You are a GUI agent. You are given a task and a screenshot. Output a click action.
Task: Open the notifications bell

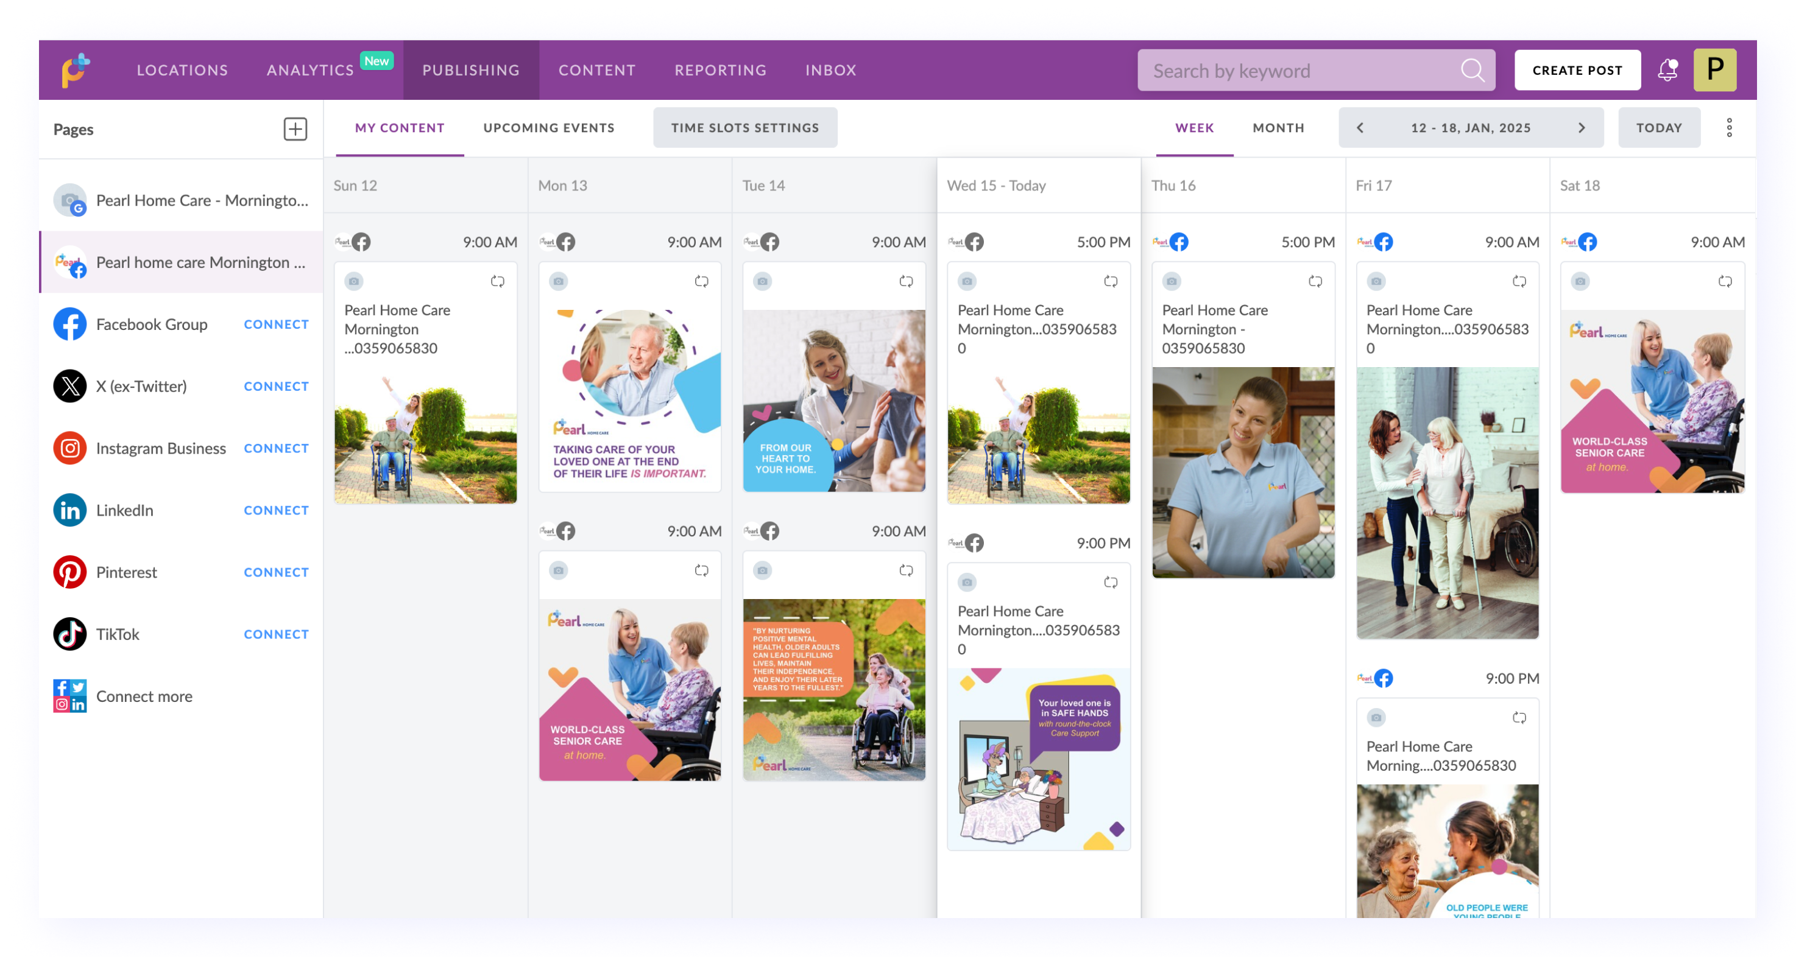1667,69
